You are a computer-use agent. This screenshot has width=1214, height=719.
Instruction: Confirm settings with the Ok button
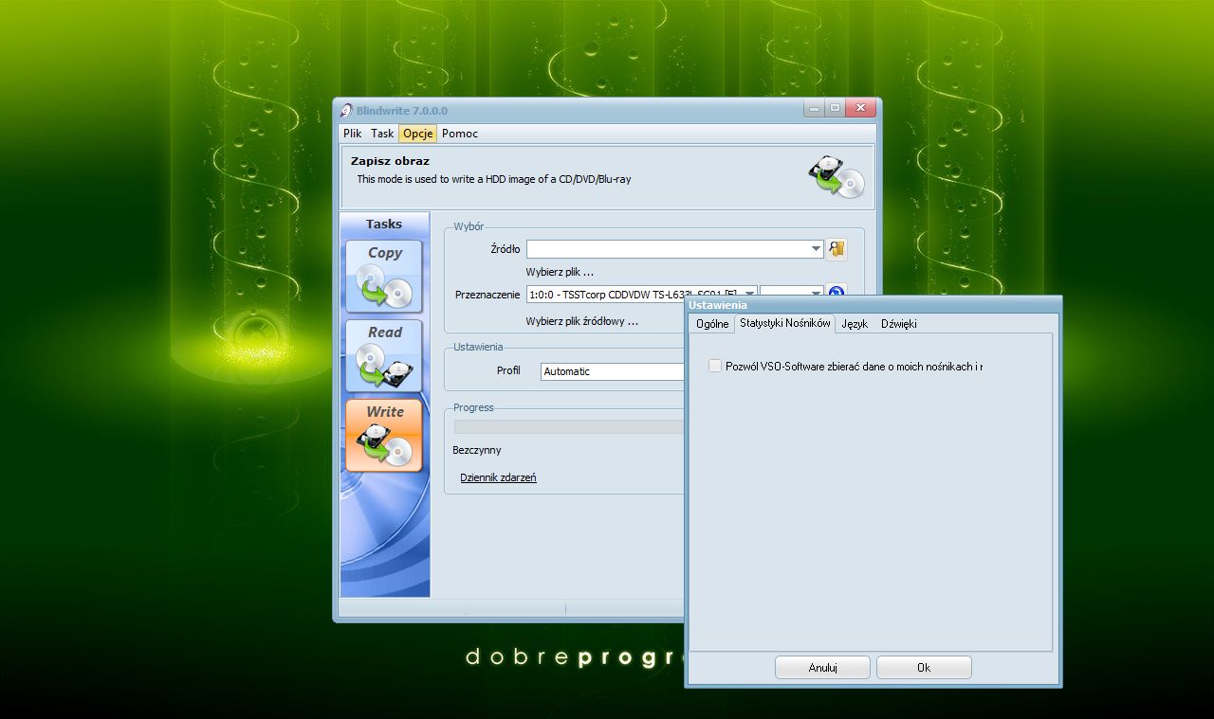924,667
